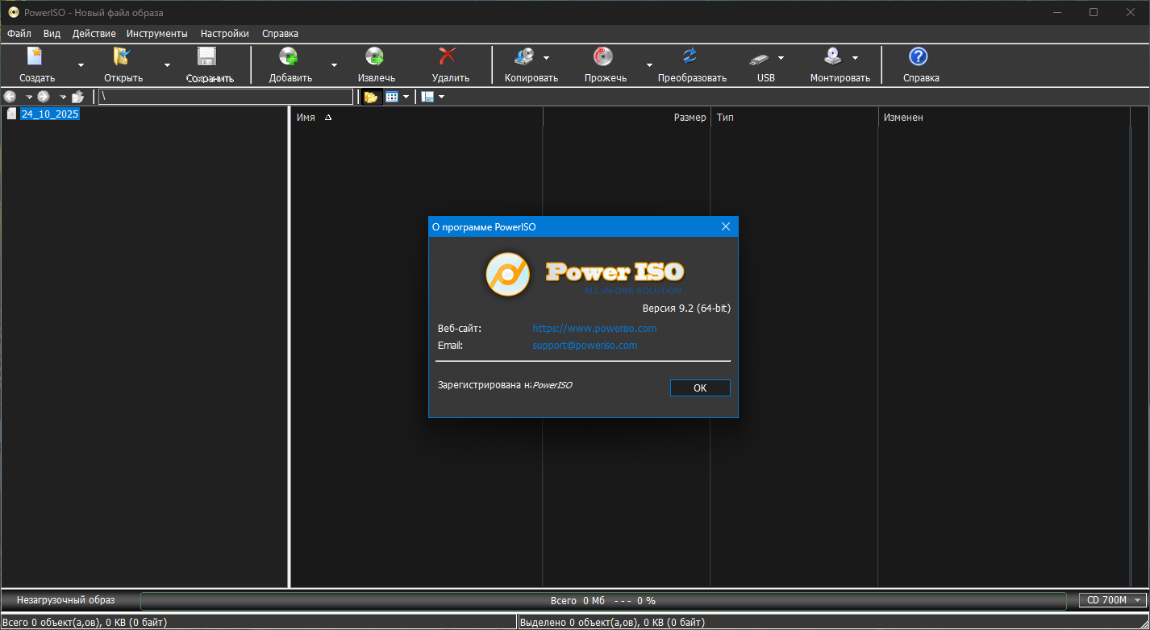Viewport: 1150px width, 630px height.
Task: Open the view mode dropdown arrow
Action: (406, 97)
